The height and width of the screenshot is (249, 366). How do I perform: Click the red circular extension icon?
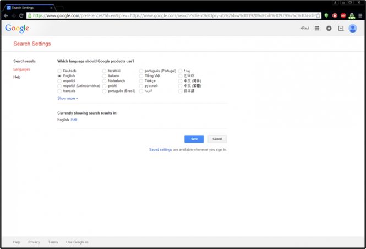pos(335,15)
